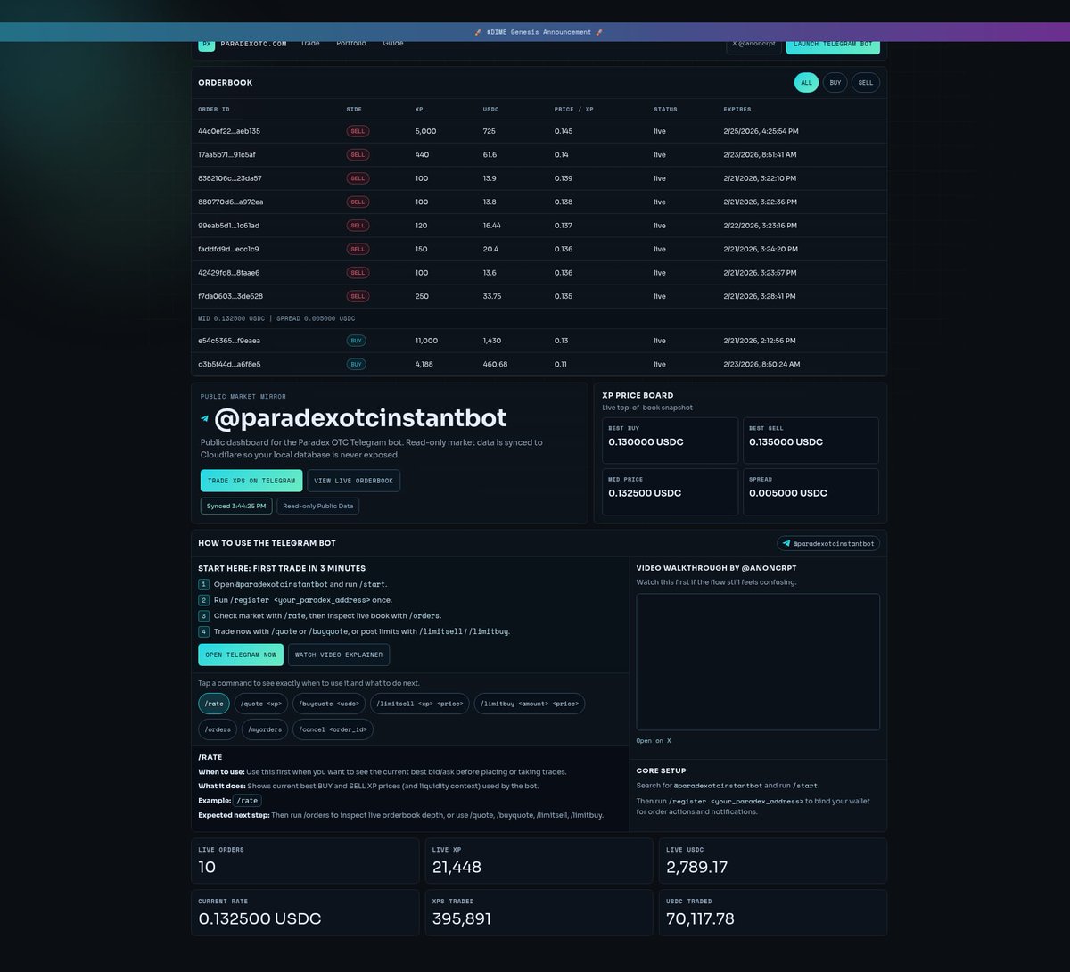The image size is (1070, 972).
Task: Click the Live Orders 10 stat card
Action: tap(305, 861)
